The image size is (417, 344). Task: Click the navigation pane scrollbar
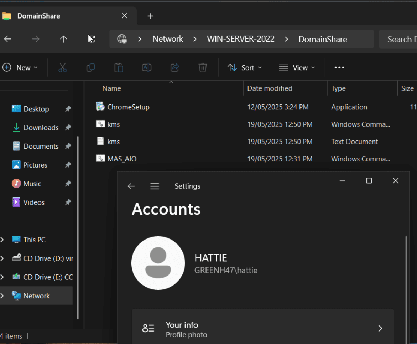coord(78,228)
